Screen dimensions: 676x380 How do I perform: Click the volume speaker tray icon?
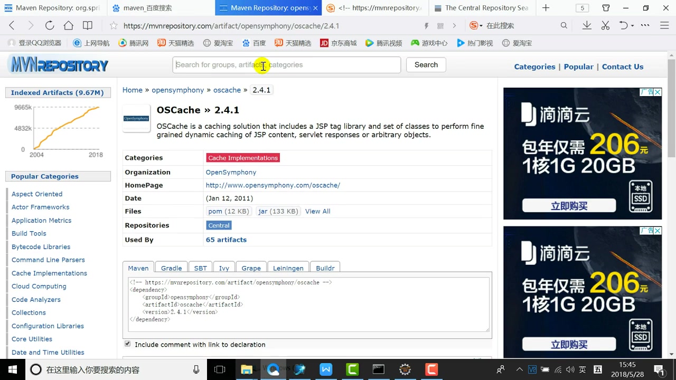tap(570, 370)
